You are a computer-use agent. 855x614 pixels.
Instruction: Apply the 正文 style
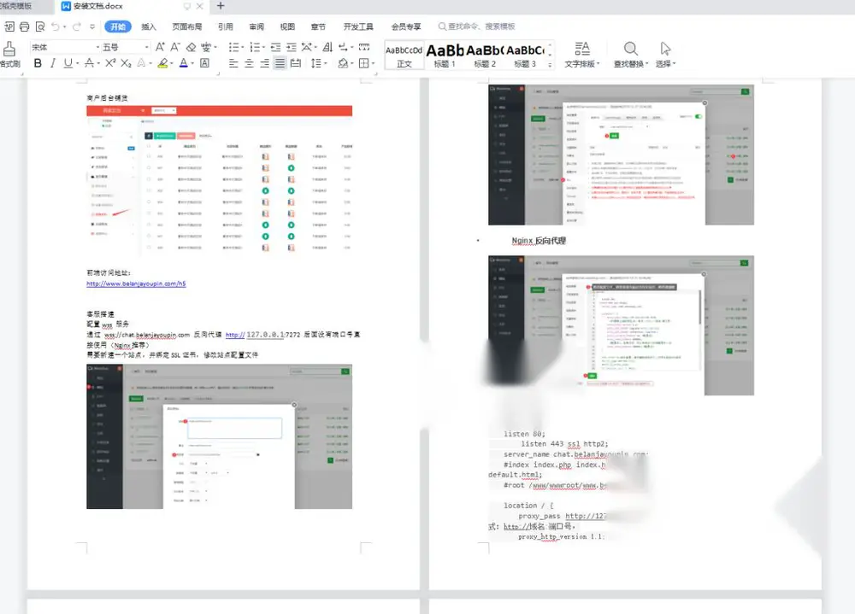click(x=404, y=55)
